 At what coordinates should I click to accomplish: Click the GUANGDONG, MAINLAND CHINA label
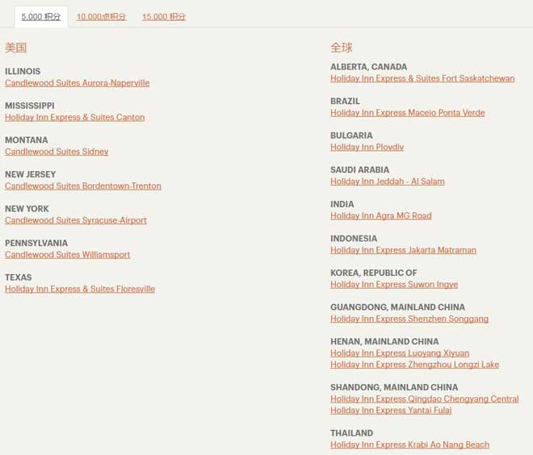[397, 307]
